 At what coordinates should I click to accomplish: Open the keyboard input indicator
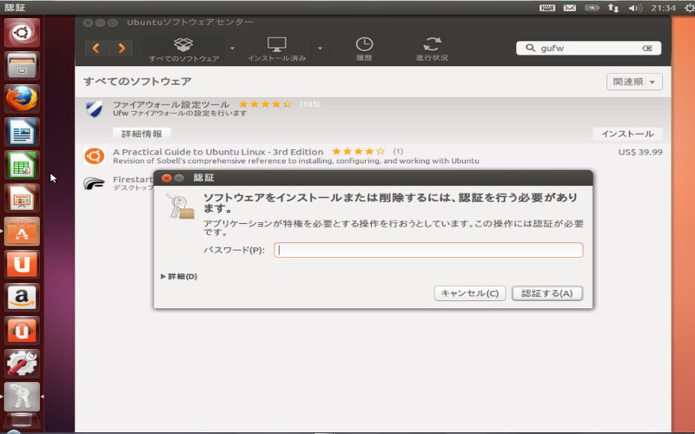pos(547,8)
